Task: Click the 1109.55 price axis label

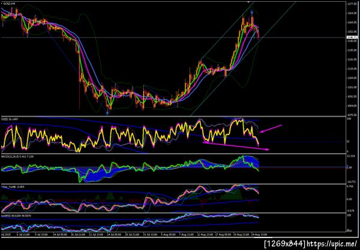Action: [352, 78]
